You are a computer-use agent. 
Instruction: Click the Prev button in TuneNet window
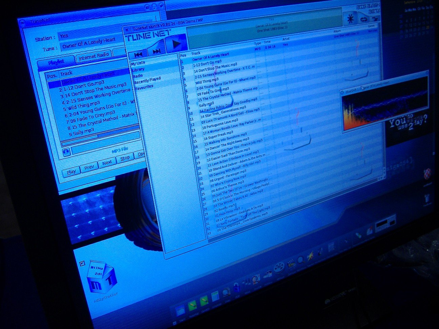[x=89, y=167]
